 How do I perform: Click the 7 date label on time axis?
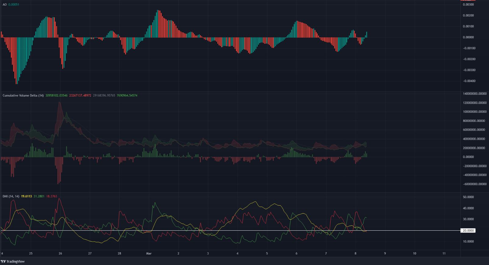326,253
